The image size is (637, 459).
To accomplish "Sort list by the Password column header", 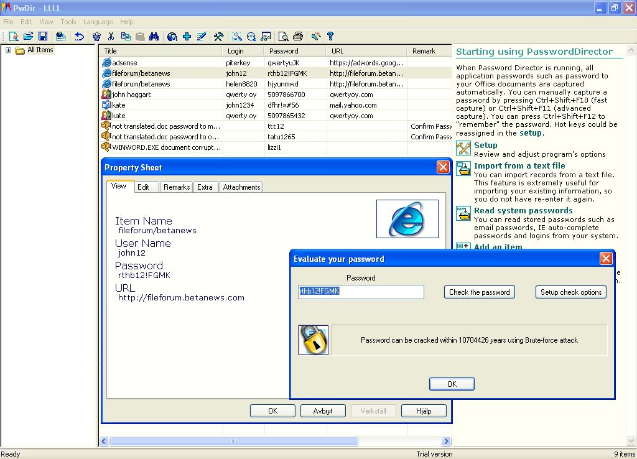I will 295,51.
